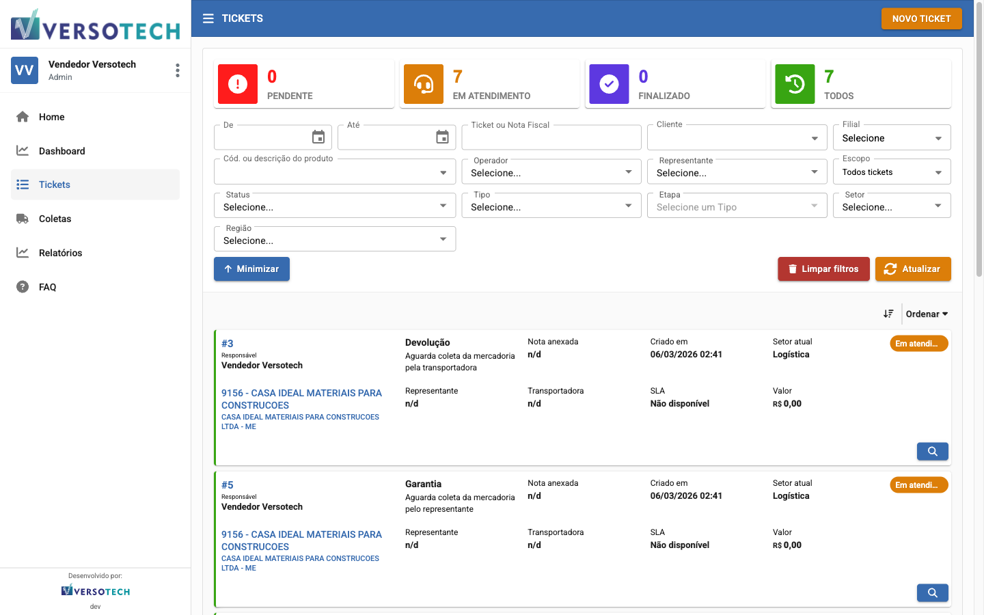
Task: Open the FAQ page from the sidebar
Action: pos(48,286)
